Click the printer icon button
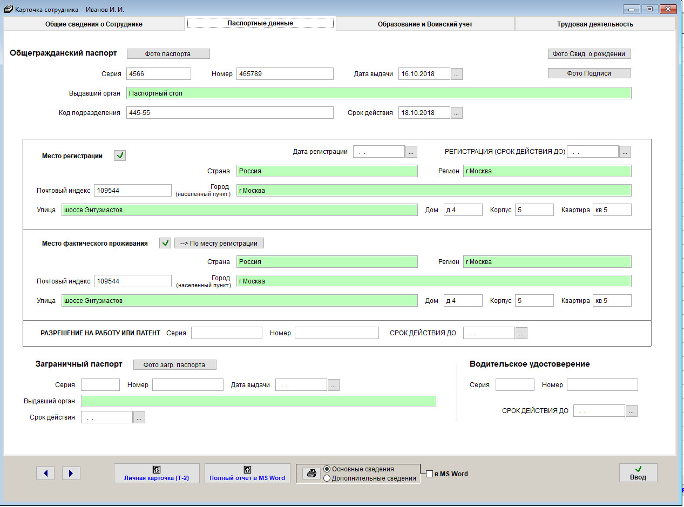 point(310,474)
